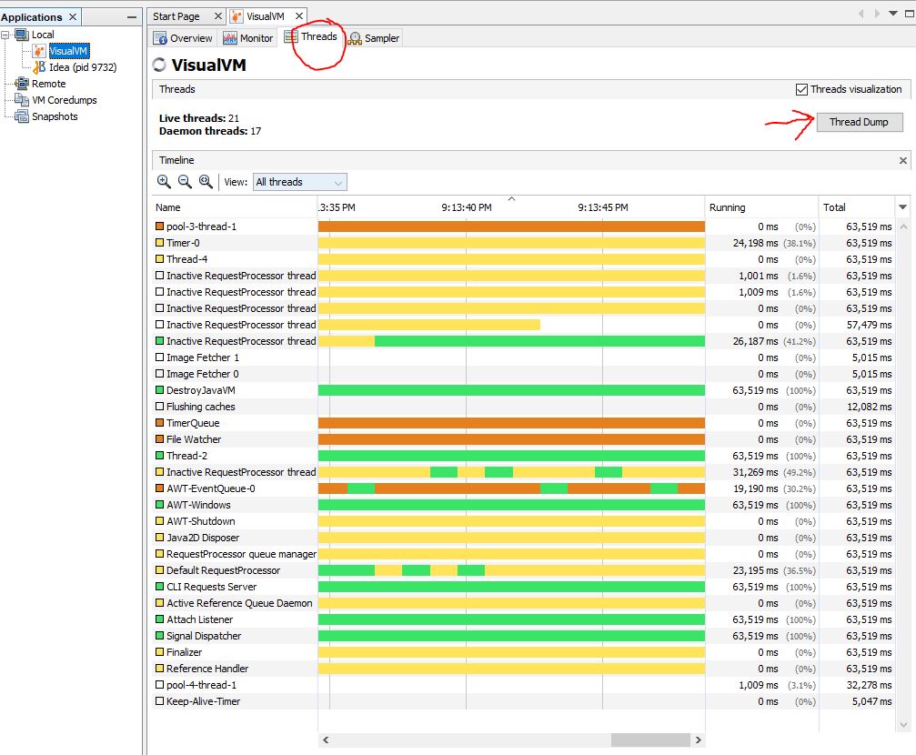Click the Local computer icon
916x755 pixels.
[x=22, y=35]
